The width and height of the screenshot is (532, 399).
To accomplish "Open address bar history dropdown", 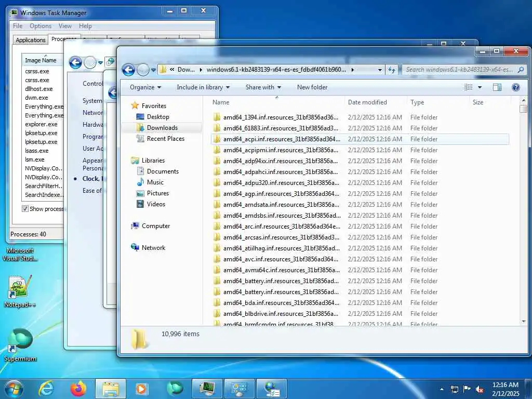I will [380, 70].
